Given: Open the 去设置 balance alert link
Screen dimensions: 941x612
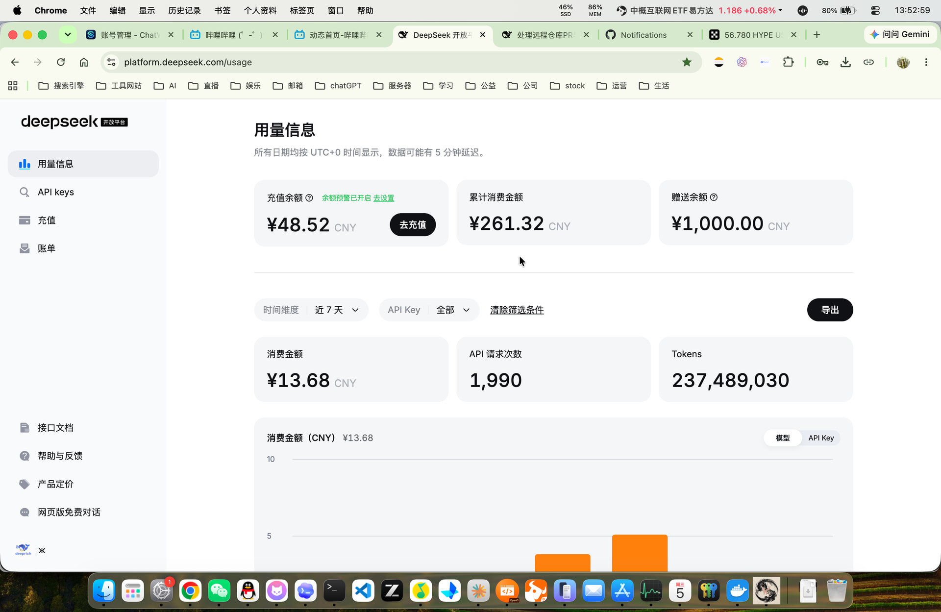Looking at the screenshot, I should (x=384, y=198).
